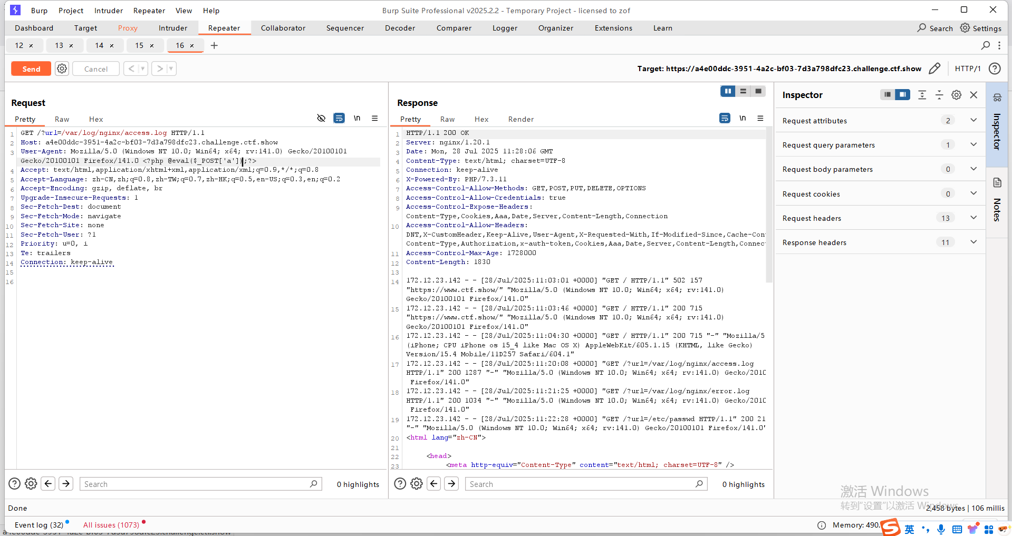Viewport: 1012px width, 536px height.
Task: Focus the Response search field
Action: pyautogui.click(x=586, y=484)
